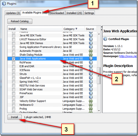Select the Netbeans-D row name
The image size is (138, 136).
point(26,105)
